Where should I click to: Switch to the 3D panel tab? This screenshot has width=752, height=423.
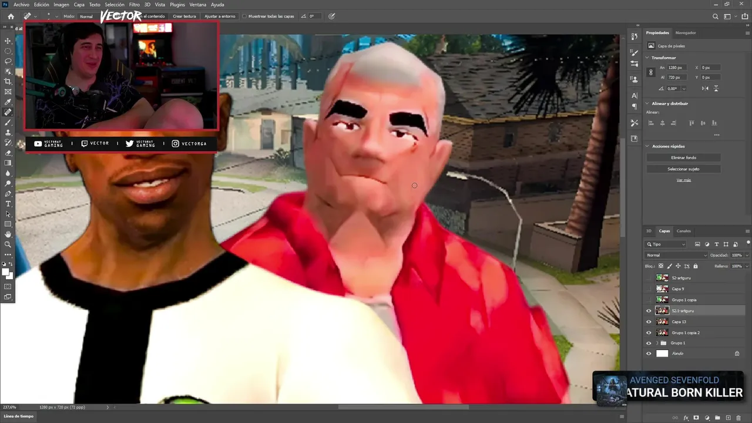649,231
